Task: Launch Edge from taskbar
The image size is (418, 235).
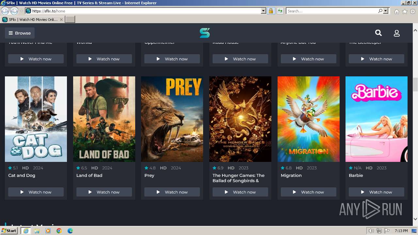Action: tap(70, 231)
